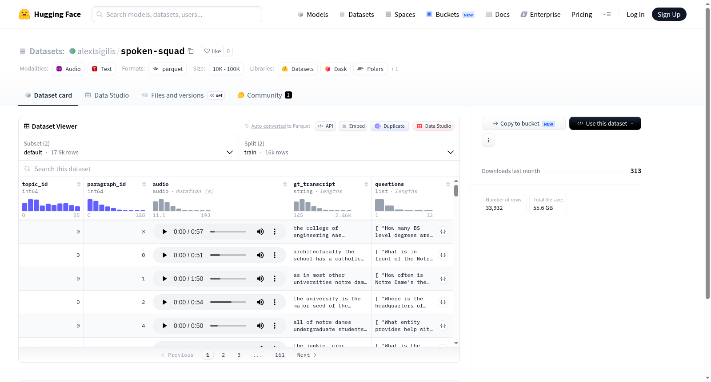
Task: Seek in the 0:57 audio progress bar
Action: click(228, 232)
